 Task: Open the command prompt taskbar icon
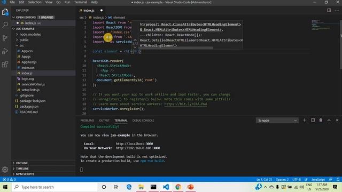[153, 187]
